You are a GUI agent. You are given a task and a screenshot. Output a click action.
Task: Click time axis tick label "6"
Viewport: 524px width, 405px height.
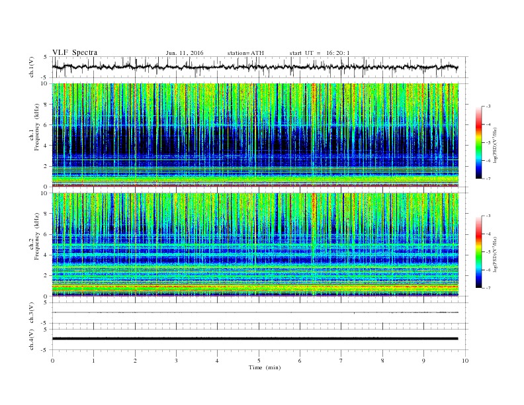[x=300, y=361]
